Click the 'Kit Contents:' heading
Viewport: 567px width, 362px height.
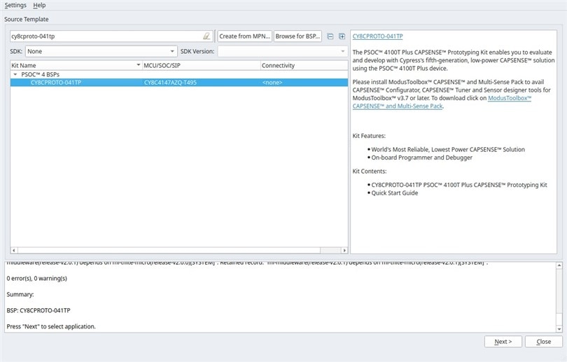click(369, 172)
